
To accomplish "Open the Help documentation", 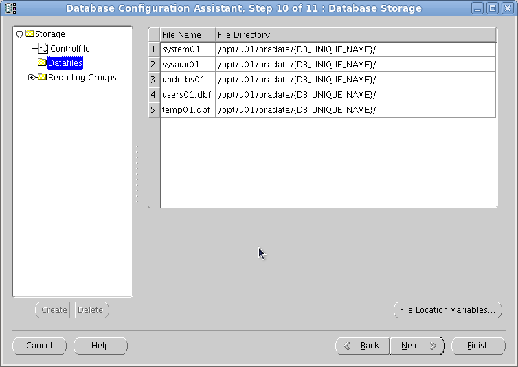I will [100, 346].
